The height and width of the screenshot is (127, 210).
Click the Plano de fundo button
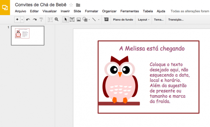click(123, 20)
